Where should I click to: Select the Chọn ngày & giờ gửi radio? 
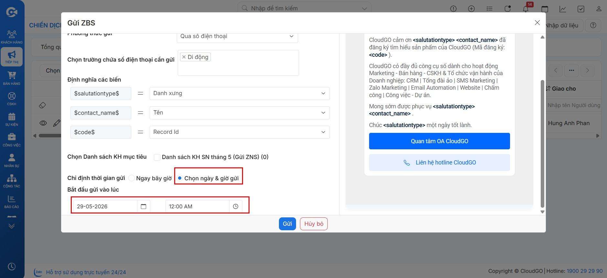180,178
